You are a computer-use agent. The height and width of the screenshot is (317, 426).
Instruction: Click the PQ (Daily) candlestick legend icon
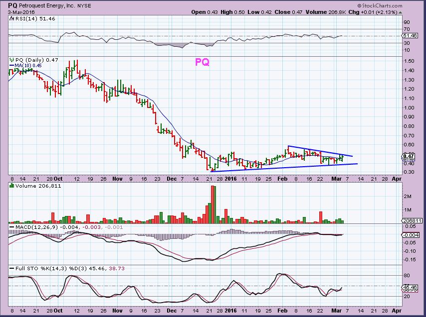tap(11, 60)
